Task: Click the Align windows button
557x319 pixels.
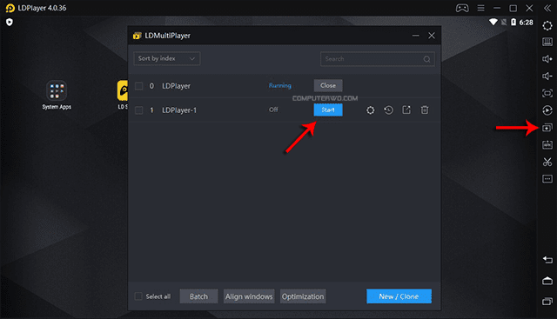Action: tap(249, 296)
